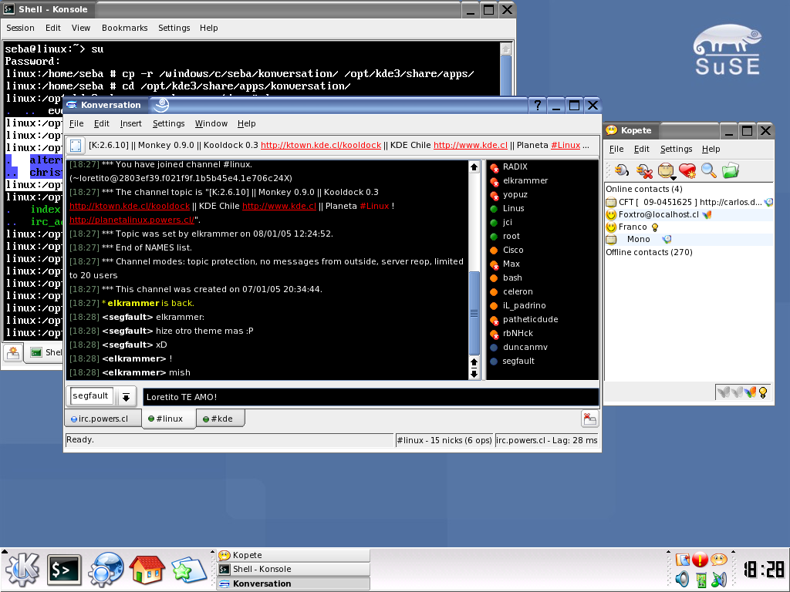Click Konversation taskbar entry

(293, 584)
